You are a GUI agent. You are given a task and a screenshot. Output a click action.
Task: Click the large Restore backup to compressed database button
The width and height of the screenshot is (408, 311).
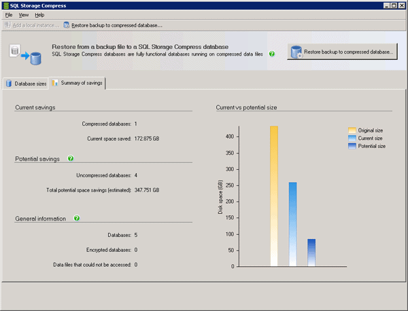[342, 52]
